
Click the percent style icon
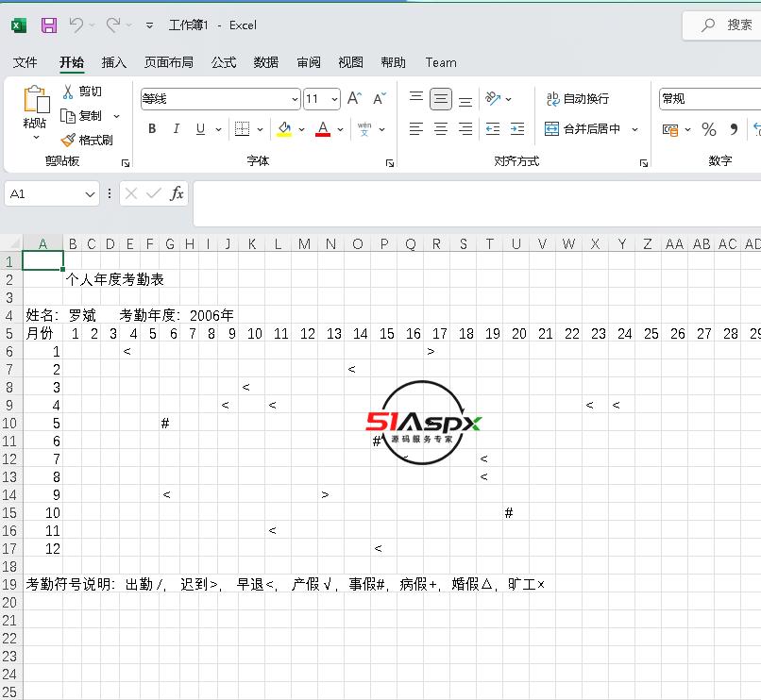point(709,129)
